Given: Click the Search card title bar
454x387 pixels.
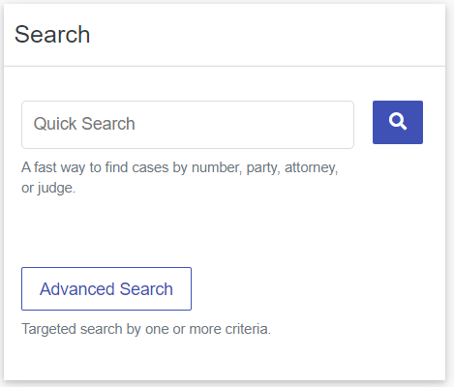Looking at the screenshot, I should (225, 35).
